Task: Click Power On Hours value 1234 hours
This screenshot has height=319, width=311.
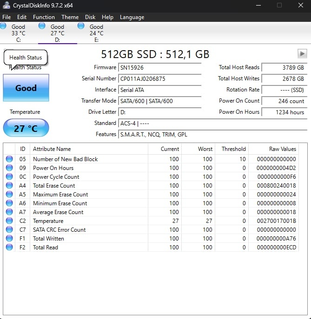Action: coord(285,112)
